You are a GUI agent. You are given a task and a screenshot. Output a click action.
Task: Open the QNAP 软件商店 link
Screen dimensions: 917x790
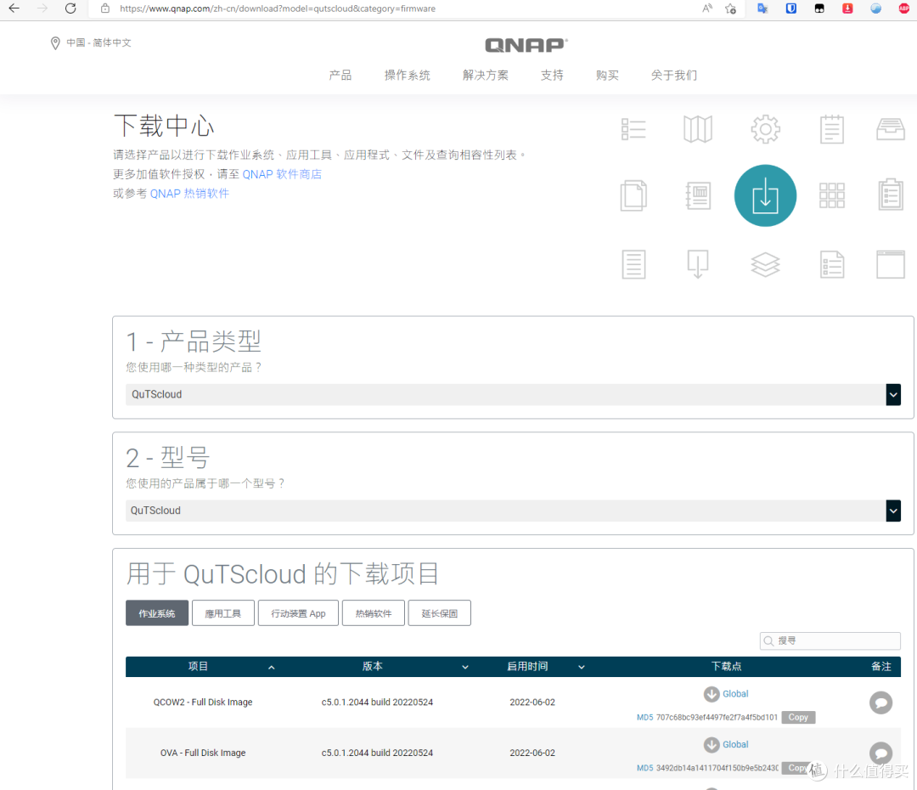click(282, 174)
